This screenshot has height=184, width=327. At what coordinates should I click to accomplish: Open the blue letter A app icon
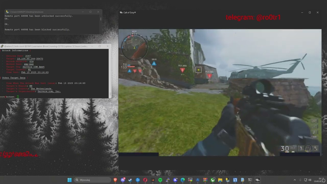(x=198, y=180)
